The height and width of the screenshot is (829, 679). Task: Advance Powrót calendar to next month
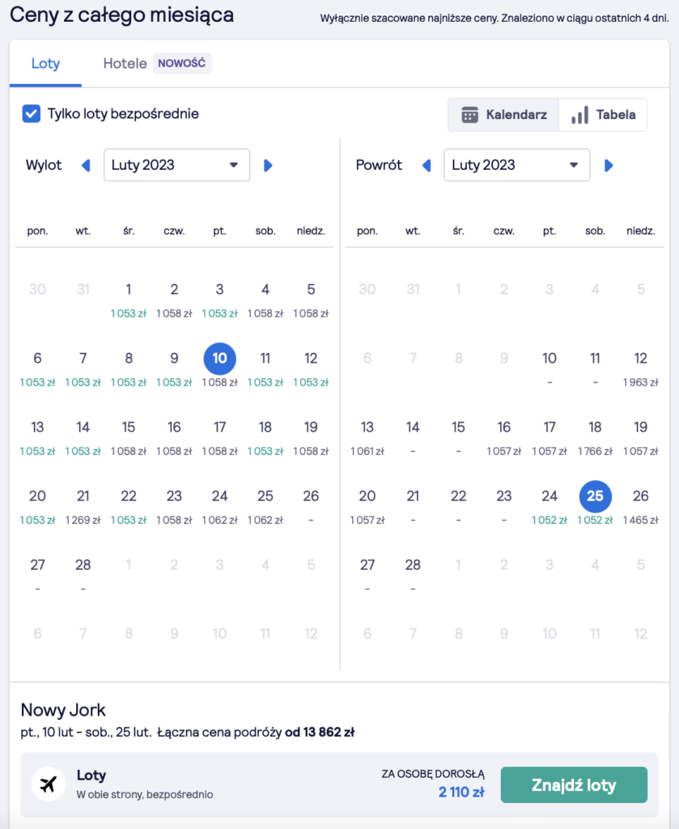coord(609,166)
